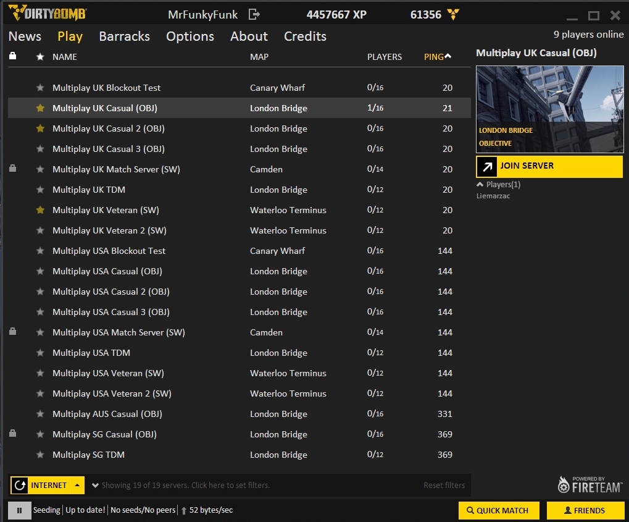Pause seeding with the pause icon
Image resolution: width=629 pixels, height=522 pixels.
[x=20, y=510]
